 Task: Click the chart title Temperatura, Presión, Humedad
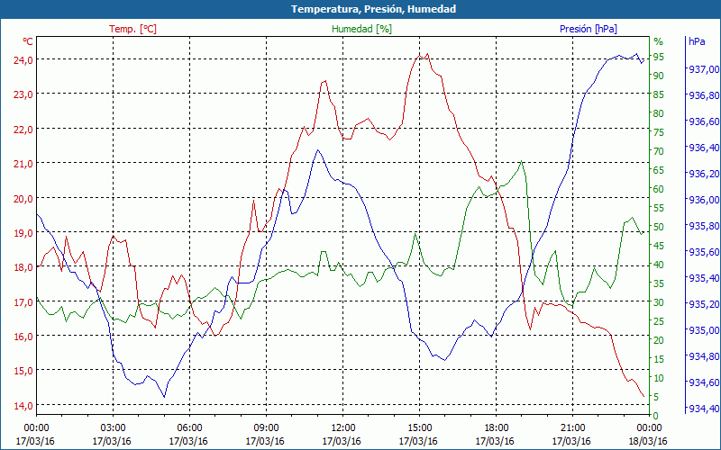click(373, 9)
